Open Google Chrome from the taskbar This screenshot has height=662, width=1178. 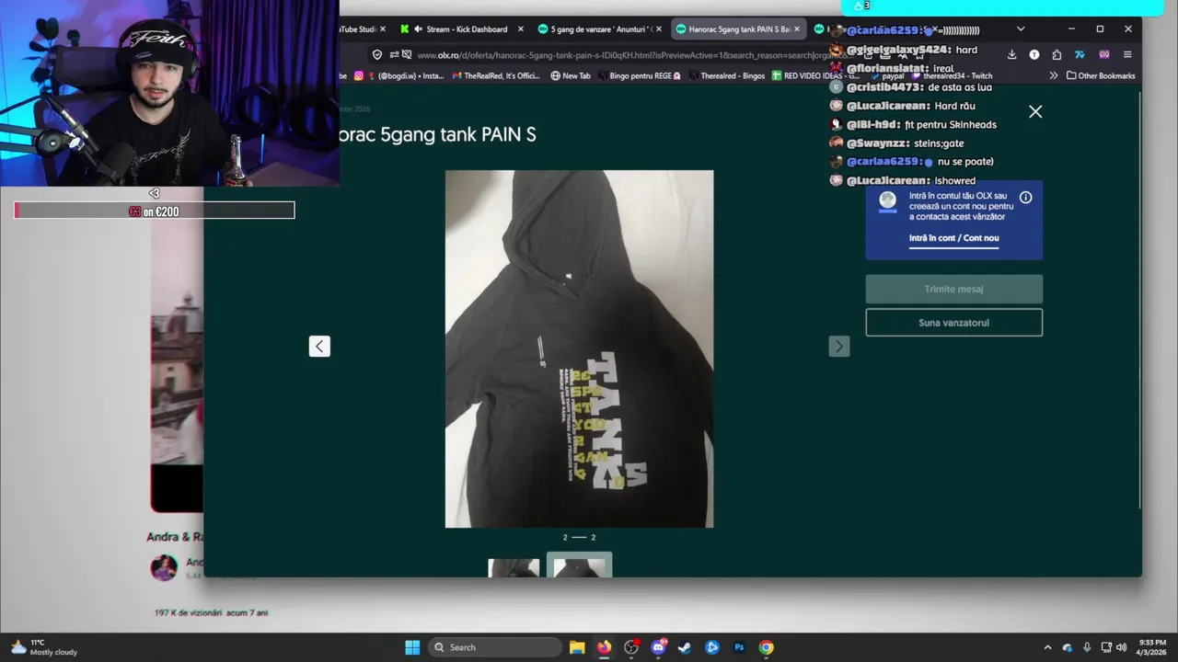pyautogui.click(x=766, y=647)
